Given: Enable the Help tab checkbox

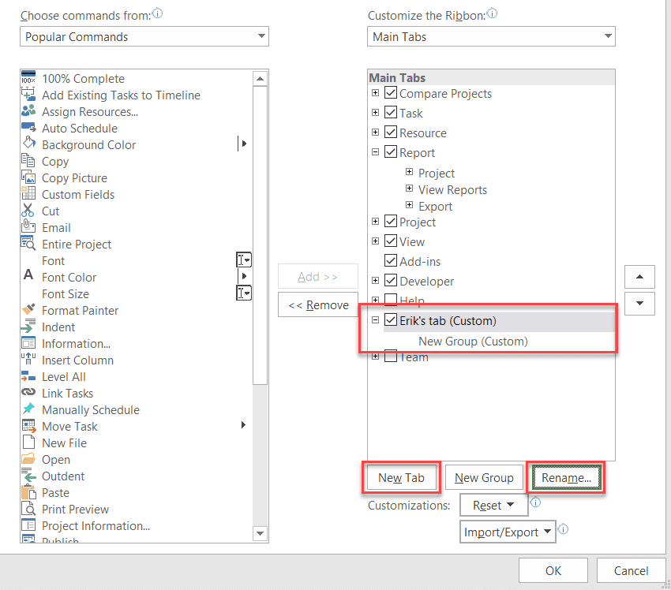Looking at the screenshot, I should [391, 301].
